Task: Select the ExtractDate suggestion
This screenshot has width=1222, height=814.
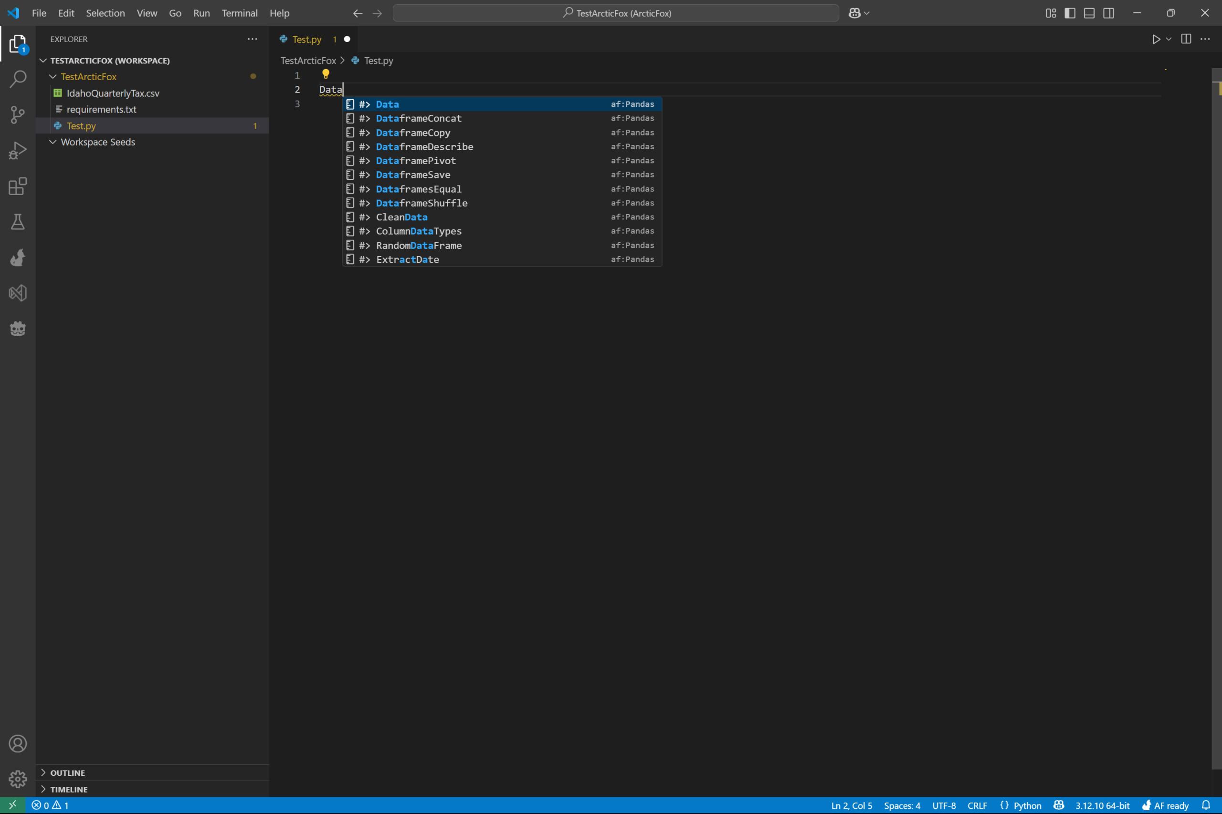Action: coord(502,259)
